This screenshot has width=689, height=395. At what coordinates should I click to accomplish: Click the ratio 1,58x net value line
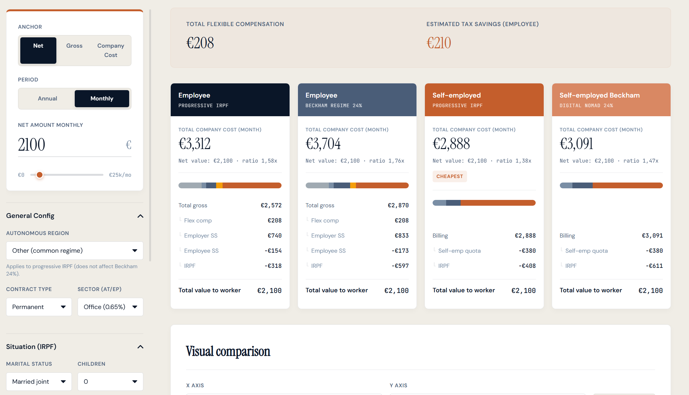(x=228, y=161)
